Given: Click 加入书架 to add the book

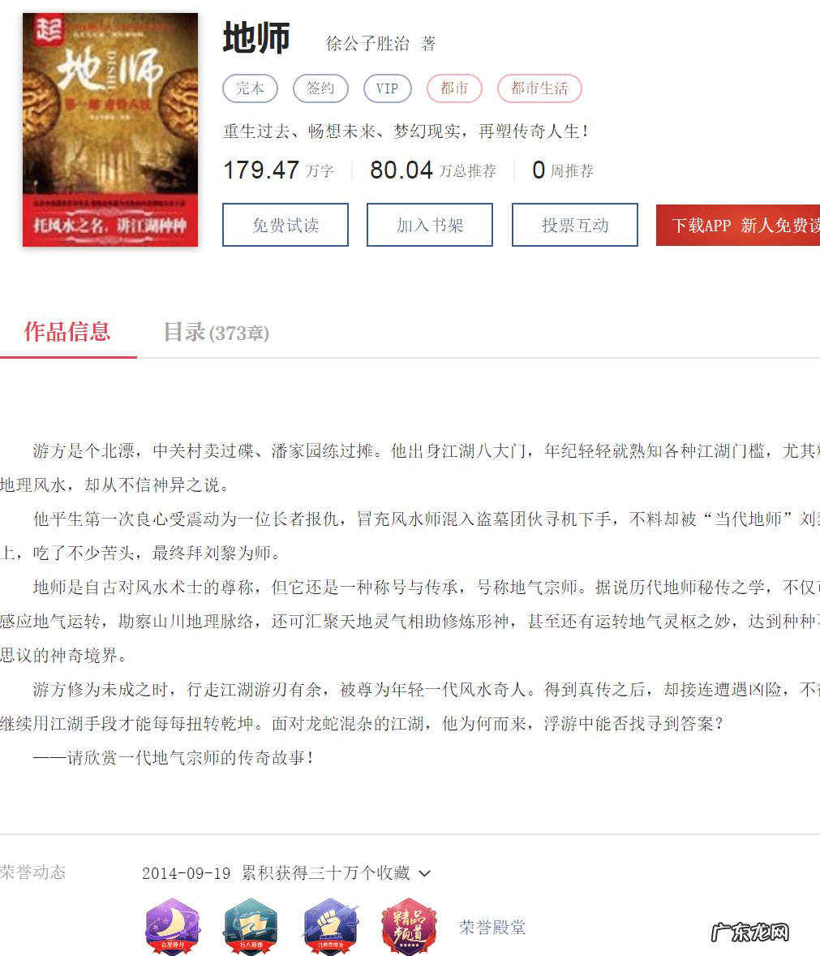Looking at the screenshot, I should [x=429, y=224].
